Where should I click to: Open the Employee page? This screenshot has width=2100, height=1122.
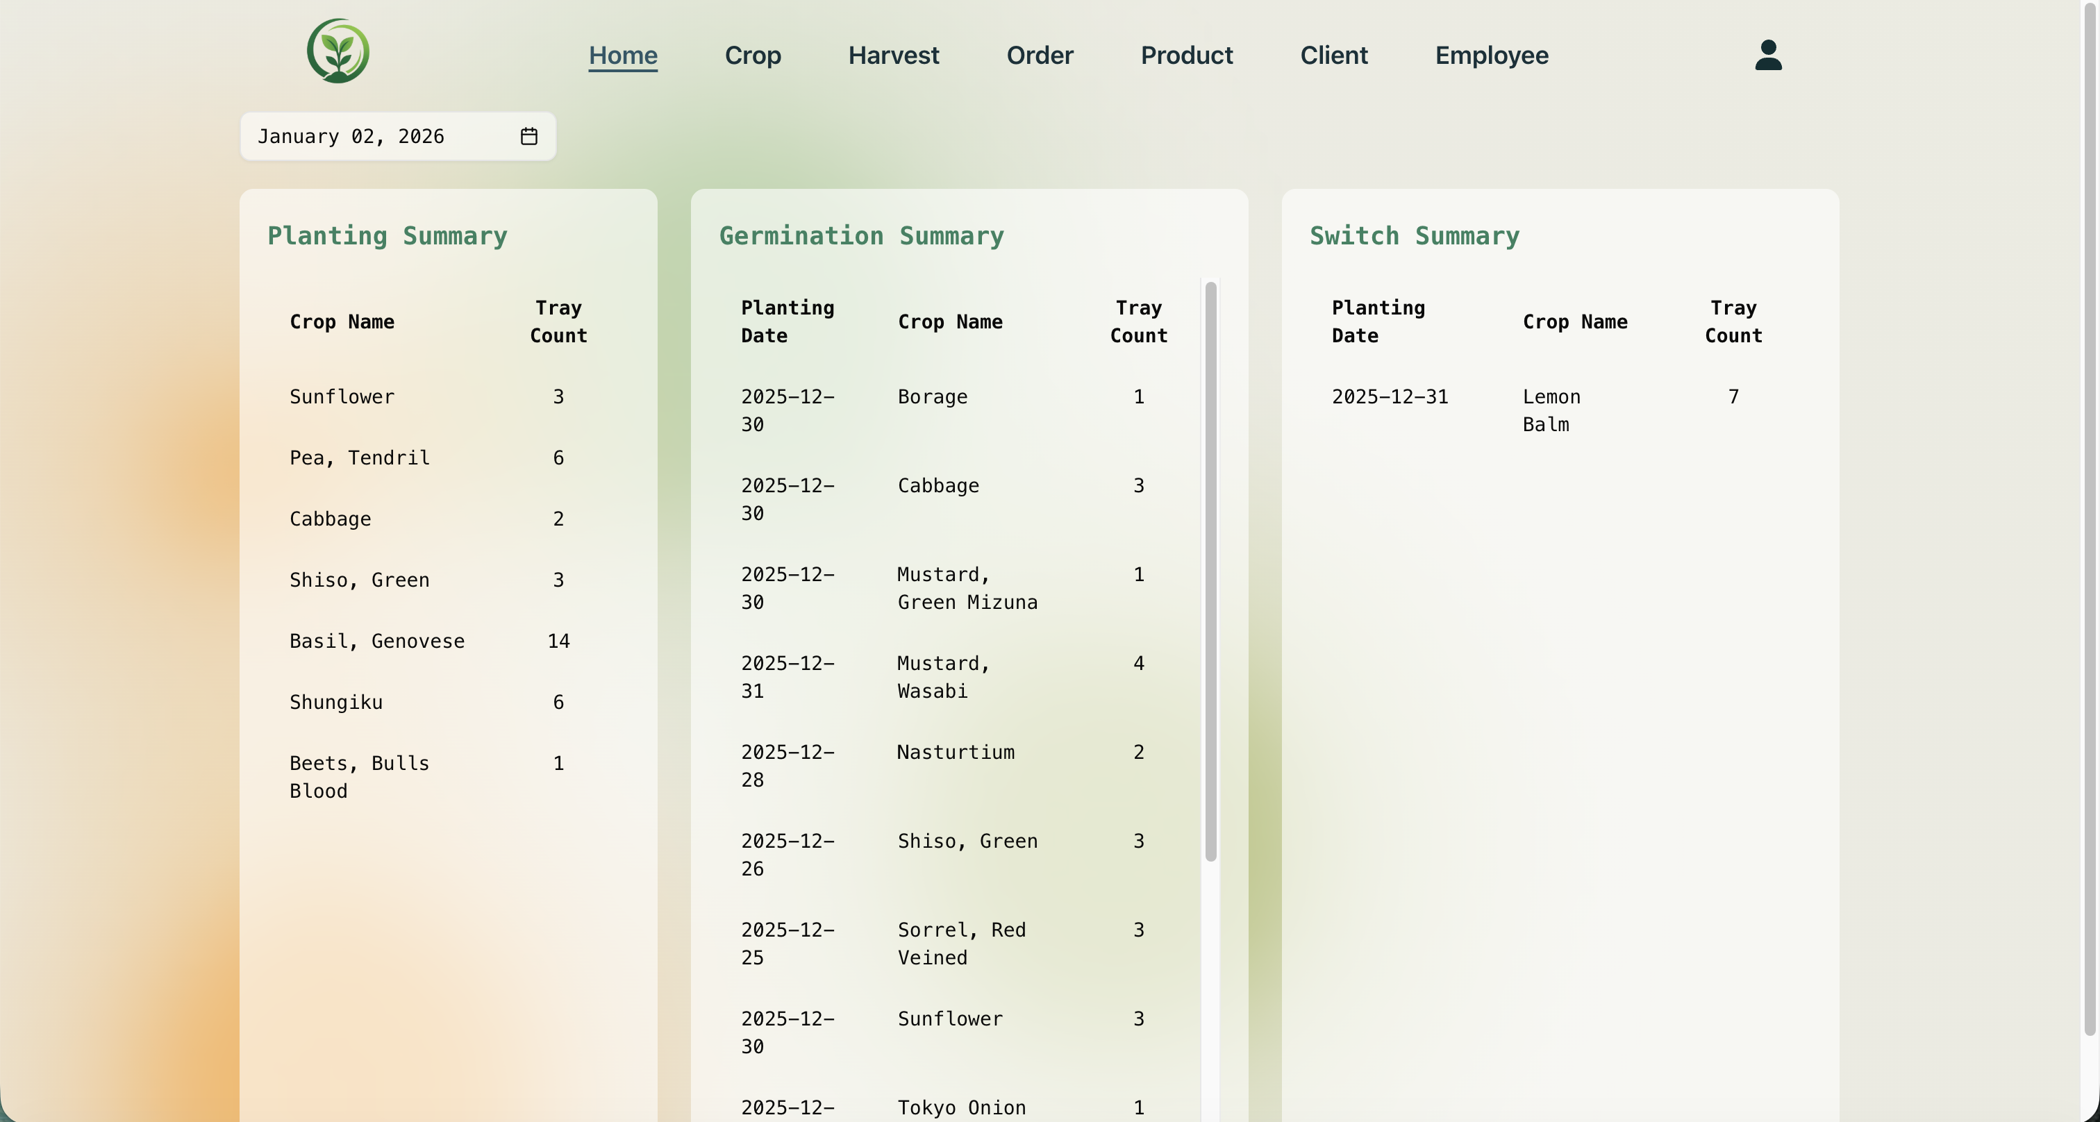[x=1491, y=56]
